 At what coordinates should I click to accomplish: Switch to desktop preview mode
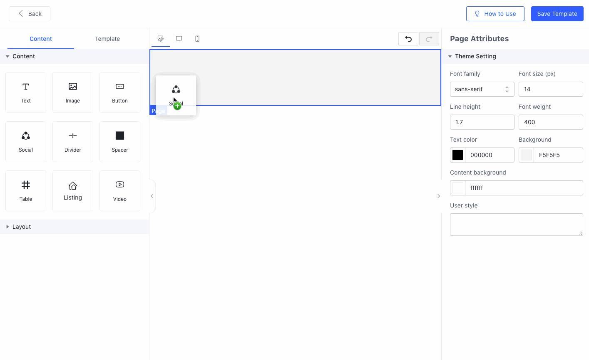coord(179,39)
